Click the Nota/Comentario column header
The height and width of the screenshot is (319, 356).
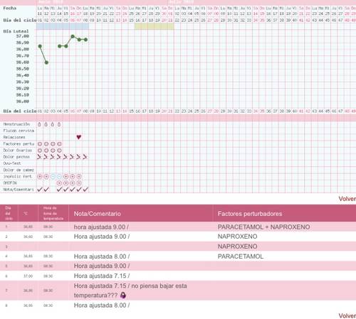coord(98,214)
